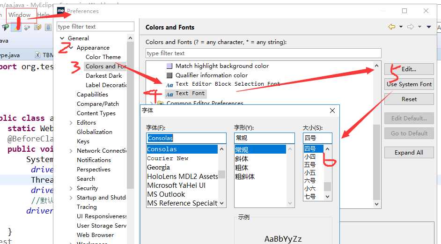The height and width of the screenshot is (244, 441).
Task: Choose 斜体 font style
Action: click(242, 159)
